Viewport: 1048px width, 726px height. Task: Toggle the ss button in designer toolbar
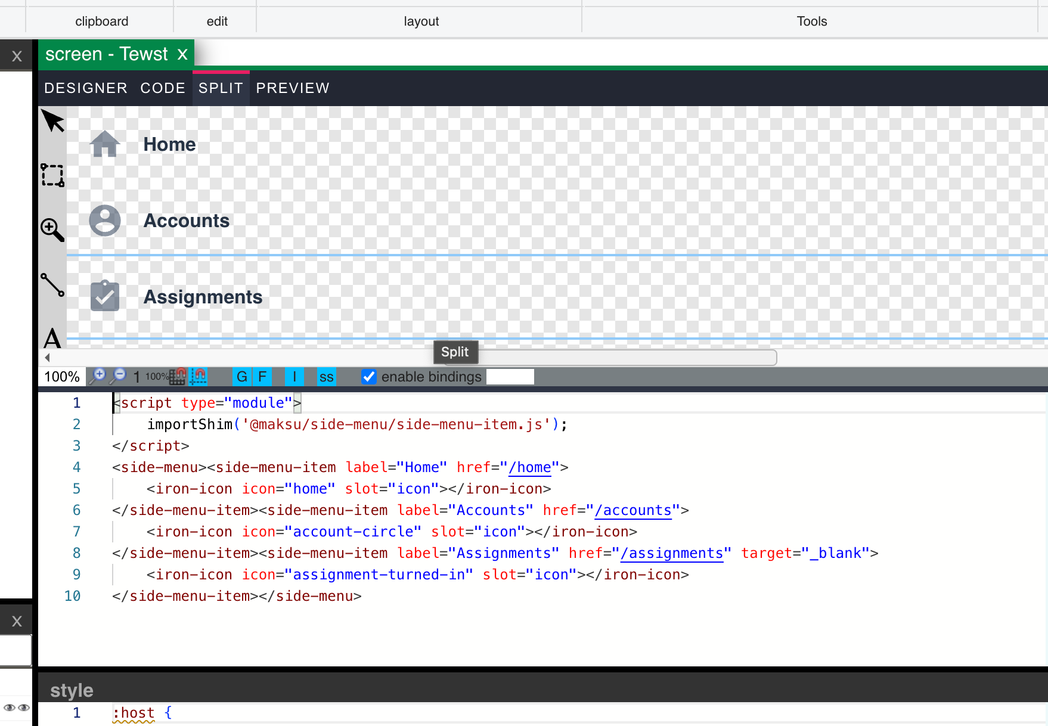coord(326,377)
